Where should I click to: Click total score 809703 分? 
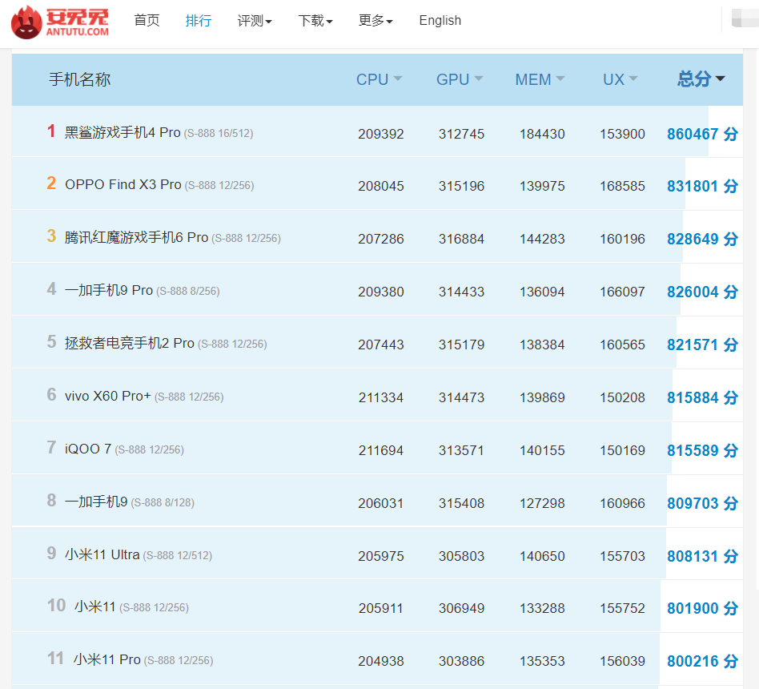tap(702, 503)
